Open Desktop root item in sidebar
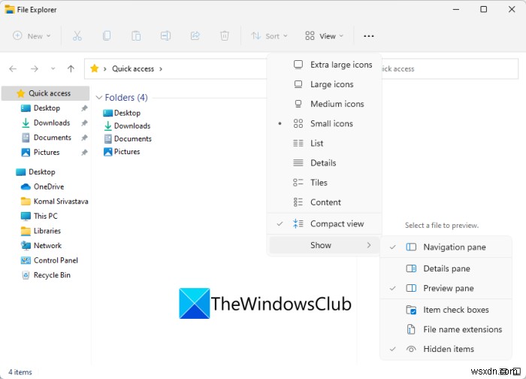 click(x=35, y=172)
